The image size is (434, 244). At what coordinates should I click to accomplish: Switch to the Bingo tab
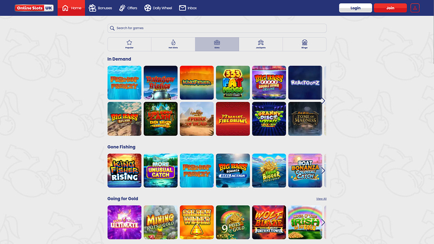(304, 44)
